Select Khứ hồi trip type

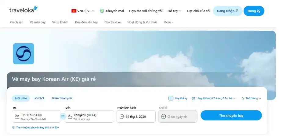39,98
